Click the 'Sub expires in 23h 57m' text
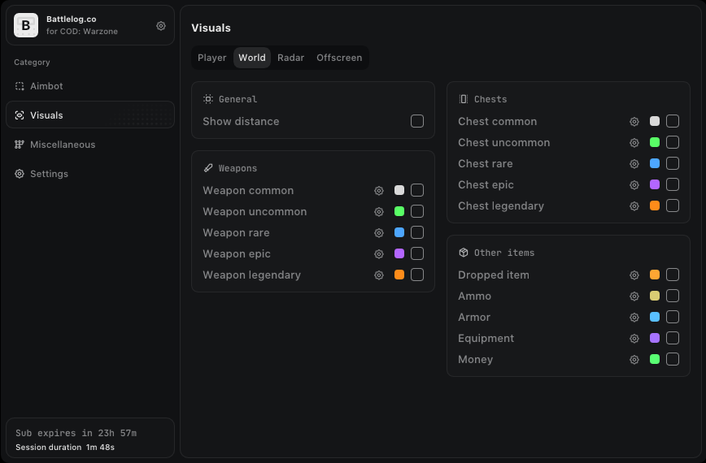The width and height of the screenshot is (706, 463). pos(76,433)
